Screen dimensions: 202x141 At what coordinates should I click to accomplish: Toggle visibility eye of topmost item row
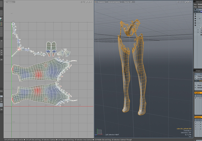tap(195, 14)
